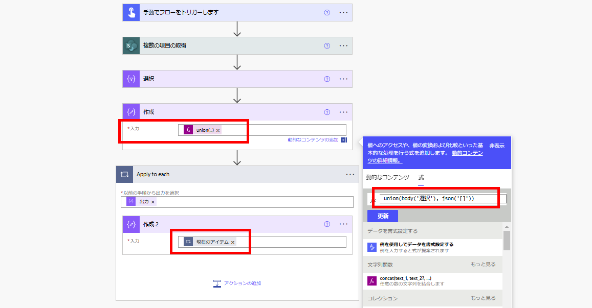
Task: Remove the 現在のアイテム token
Action: tap(233, 242)
